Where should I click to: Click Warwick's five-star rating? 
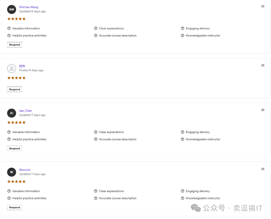point(16,182)
